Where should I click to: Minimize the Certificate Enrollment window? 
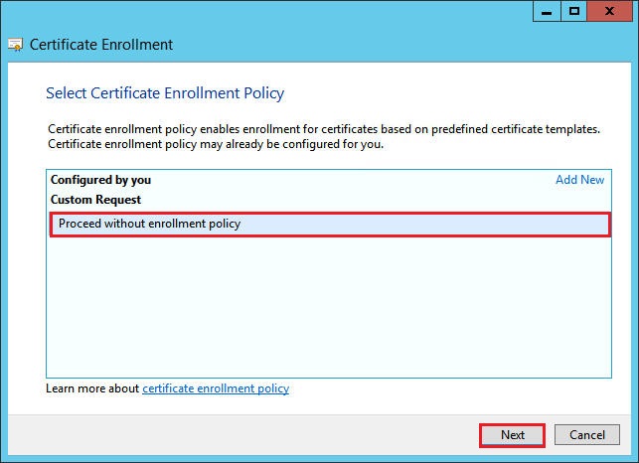click(x=547, y=11)
